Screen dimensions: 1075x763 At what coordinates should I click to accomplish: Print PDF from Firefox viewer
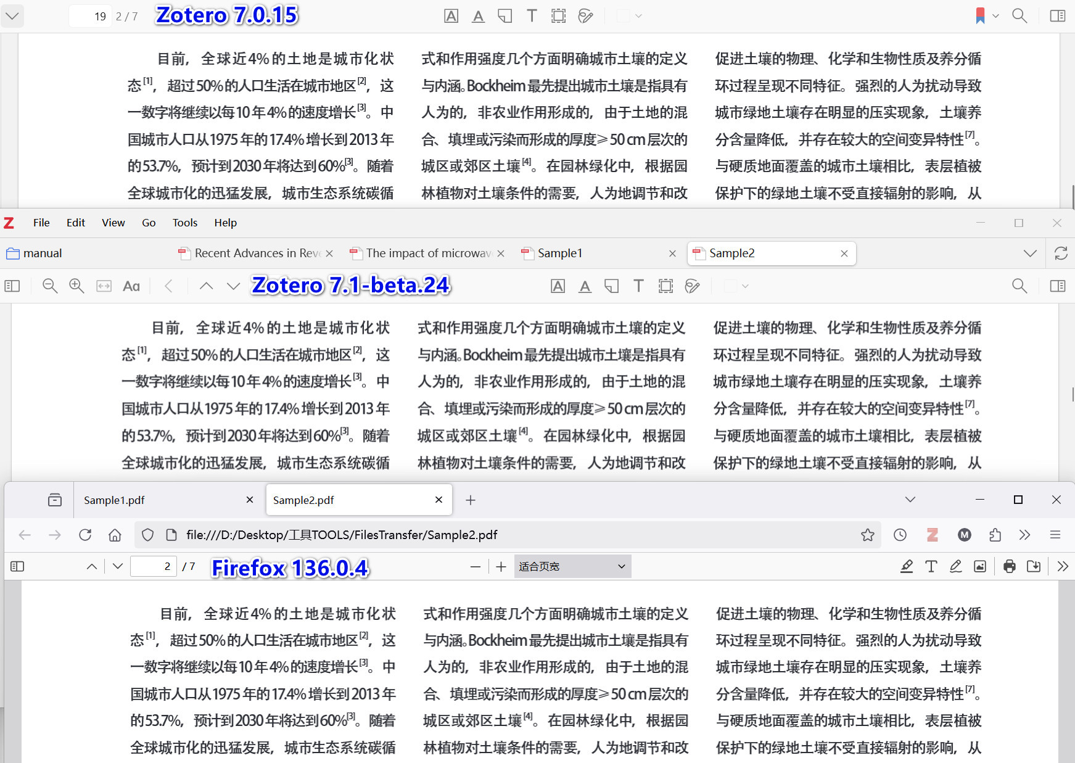[1010, 566]
